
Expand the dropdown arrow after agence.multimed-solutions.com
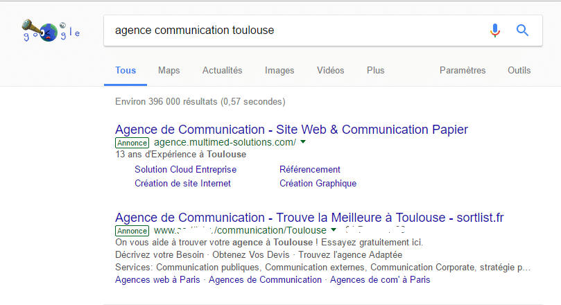pyautogui.click(x=303, y=142)
